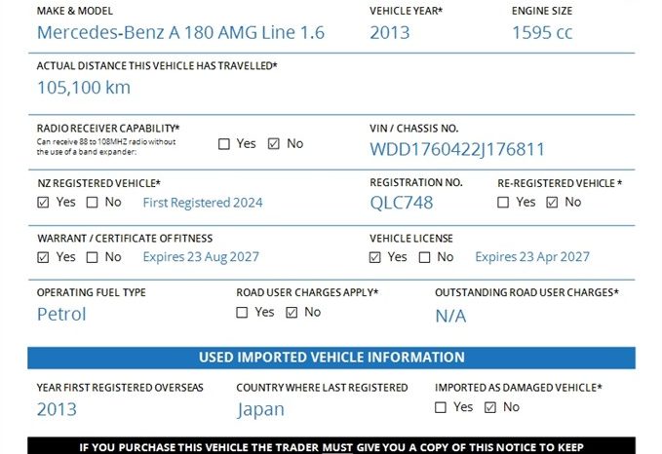Click the 'Engine Size' label
This screenshot has height=454, width=662.
pyautogui.click(x=542, y=11)
